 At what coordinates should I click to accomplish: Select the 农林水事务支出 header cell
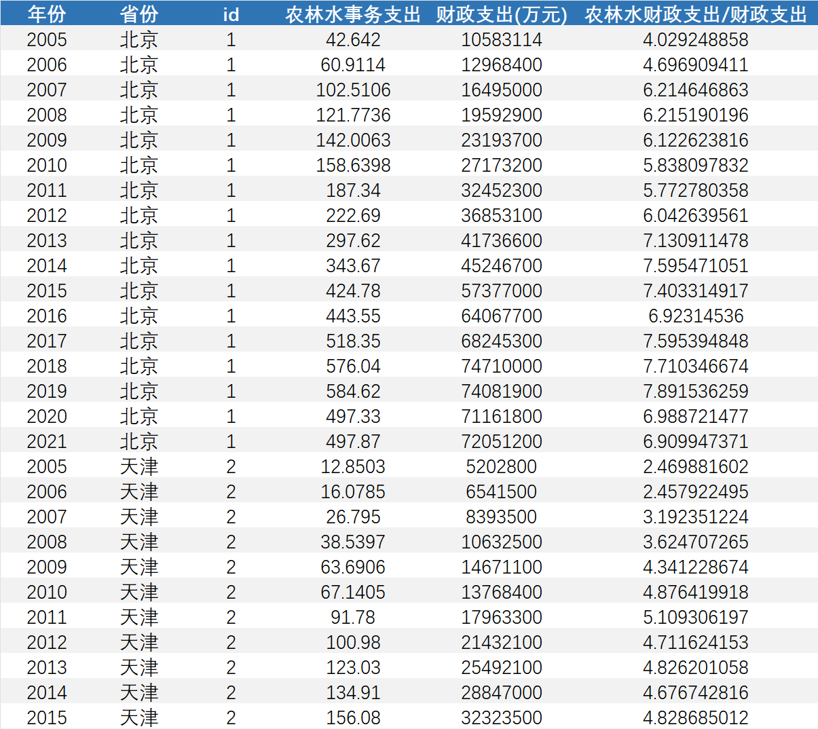[x=353, y=14]
